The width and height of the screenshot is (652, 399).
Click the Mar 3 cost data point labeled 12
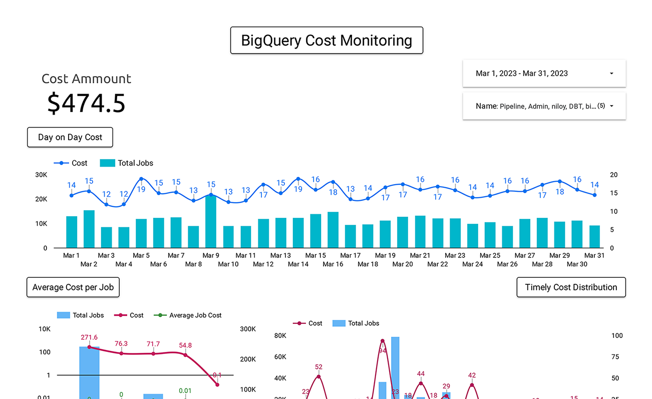(x=106, y=204)
